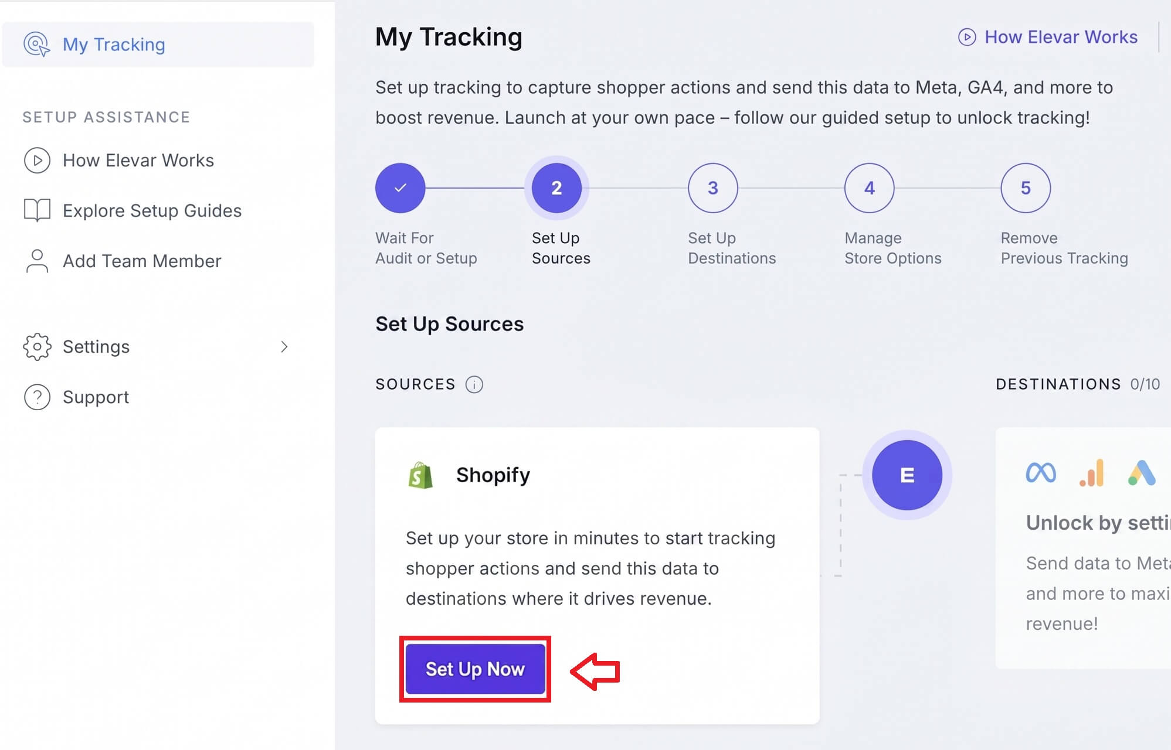Click the Sources info icon
The image size is (1171, 750).
[474, 384]
